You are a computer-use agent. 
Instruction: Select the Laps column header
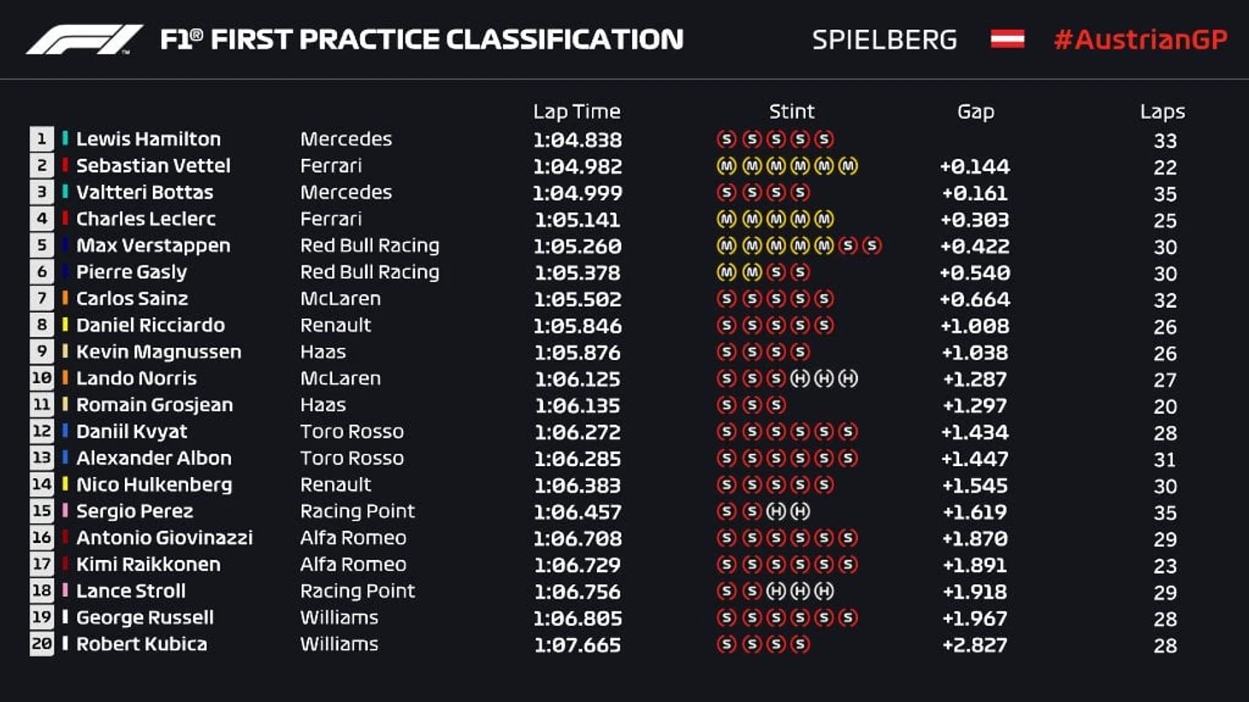click(1162, 112)
